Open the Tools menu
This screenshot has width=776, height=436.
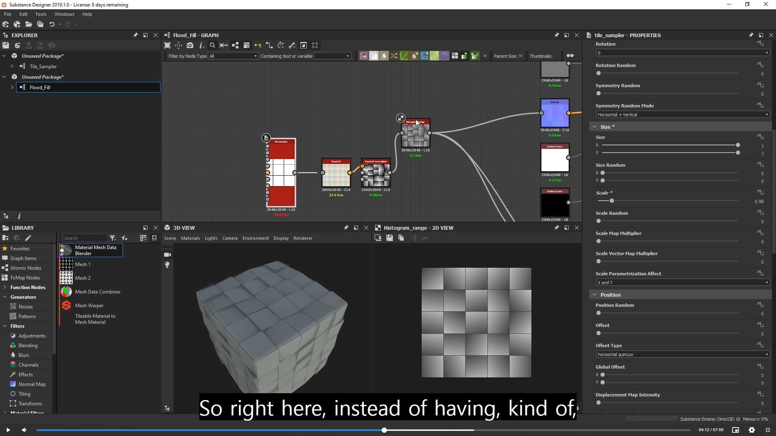[41, 14]
